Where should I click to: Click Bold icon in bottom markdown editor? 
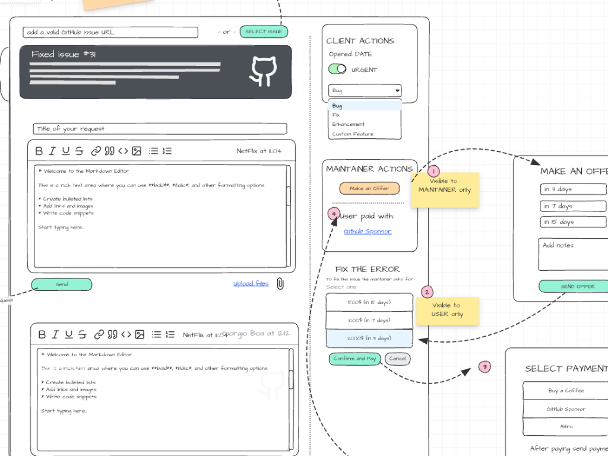coord(42,334)
